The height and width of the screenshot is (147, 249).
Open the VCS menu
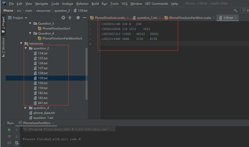pyautogui.click(x=124, y=4)
